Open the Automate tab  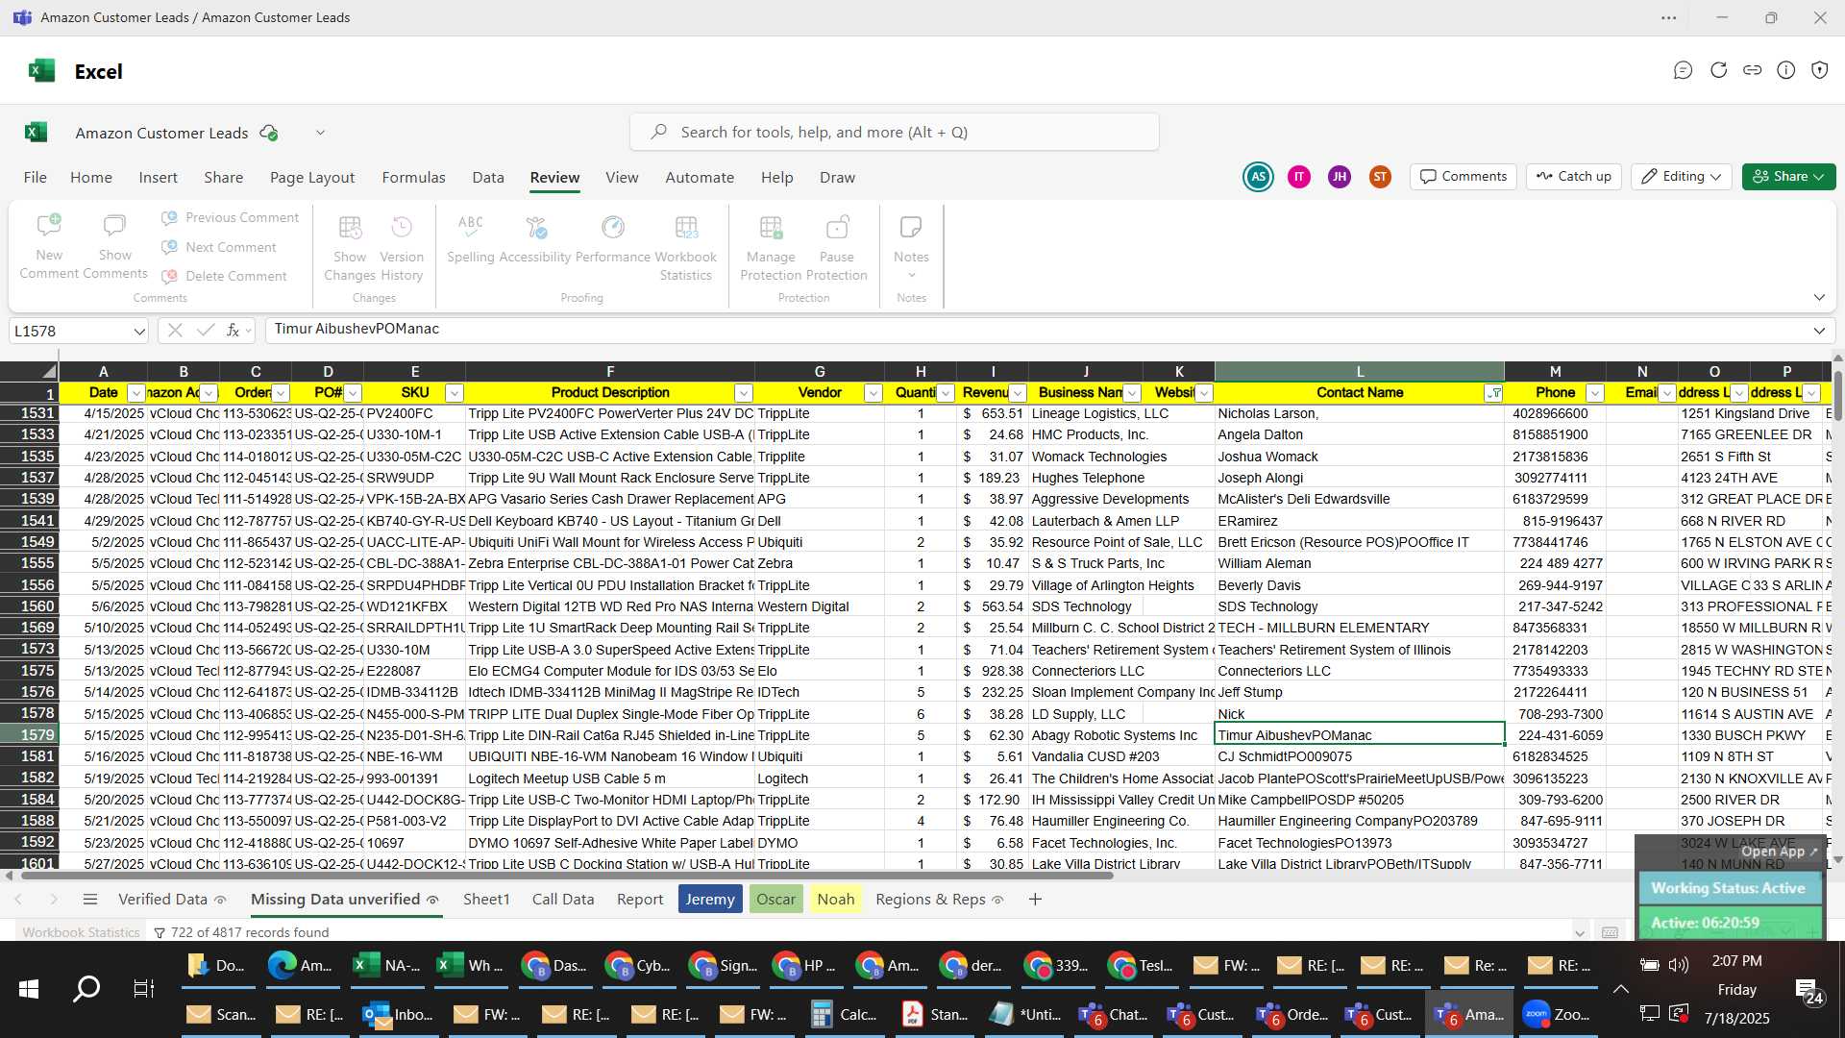(x=700, y=178)
